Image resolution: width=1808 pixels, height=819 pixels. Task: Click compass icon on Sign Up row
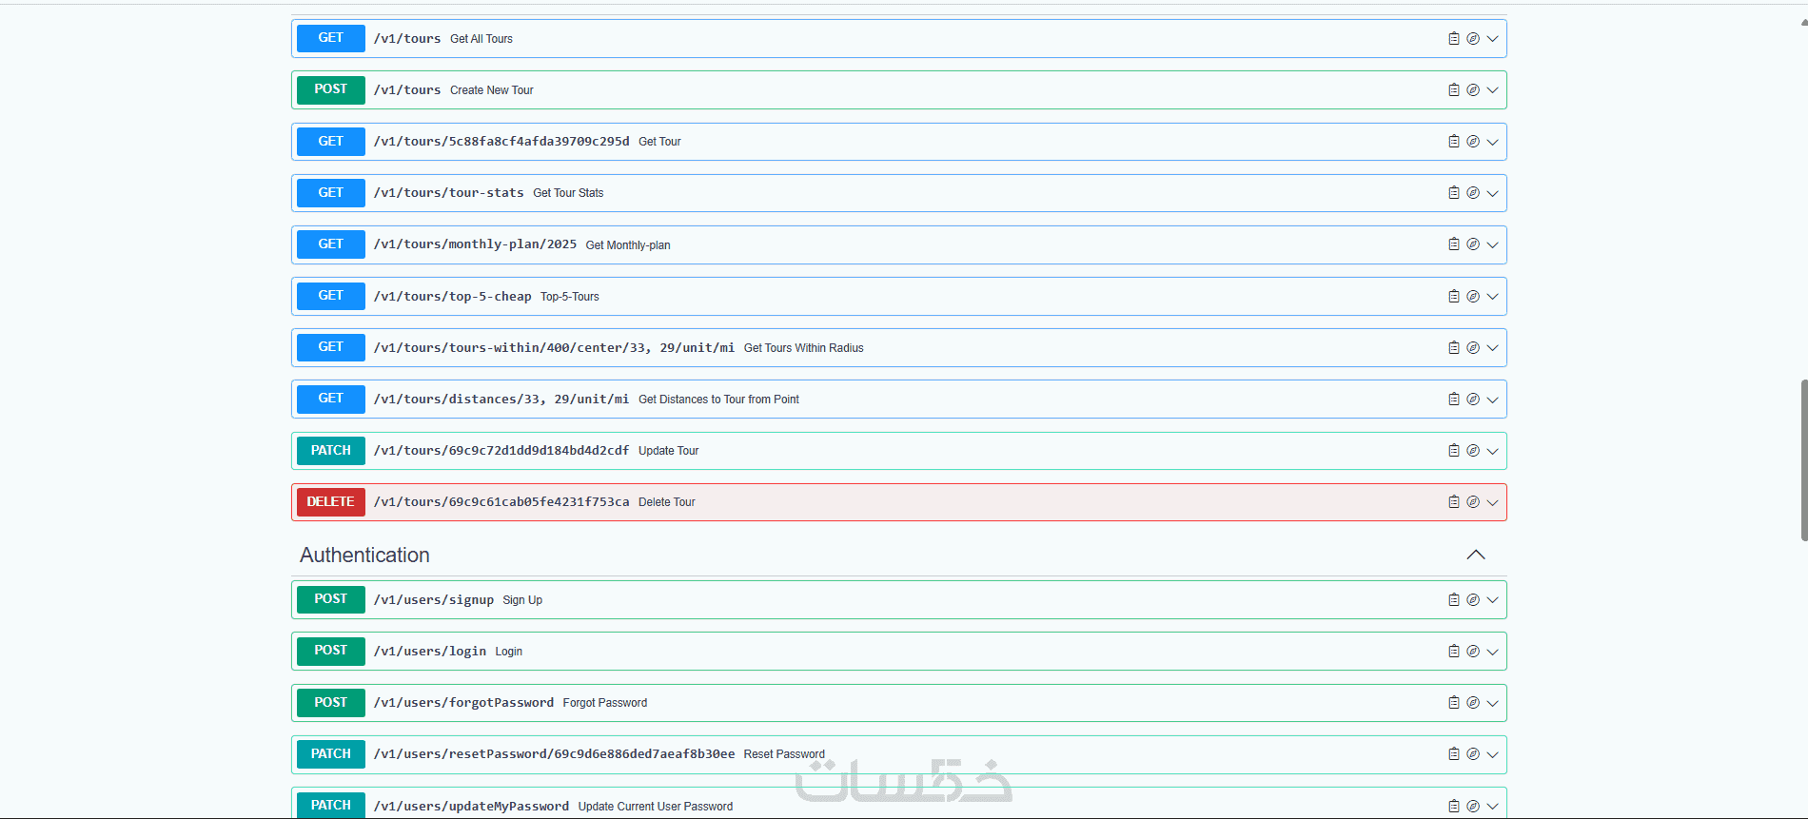pos(1473,600)
